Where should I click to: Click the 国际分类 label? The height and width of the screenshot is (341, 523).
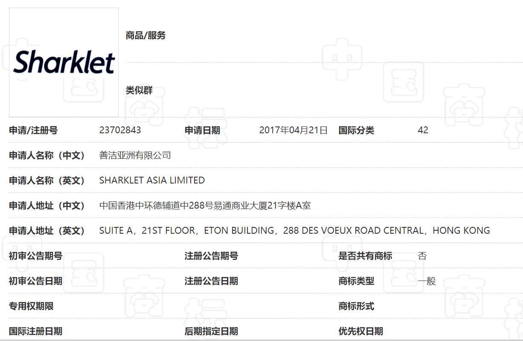(356, 130)
